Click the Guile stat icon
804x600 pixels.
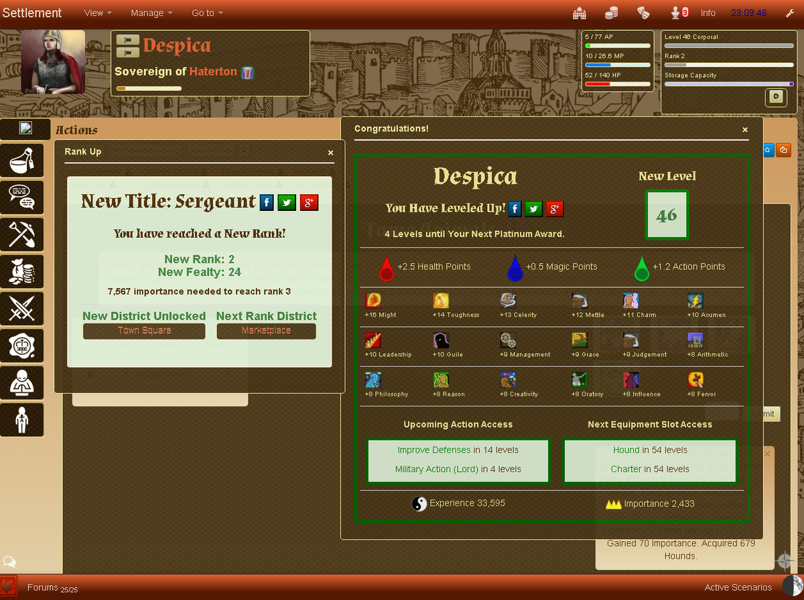441,340
